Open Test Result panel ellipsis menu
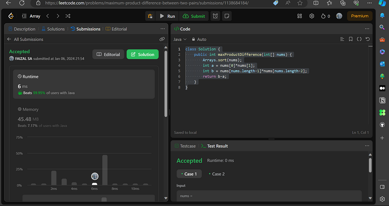 pyautogui.click(x=367, y=146)
